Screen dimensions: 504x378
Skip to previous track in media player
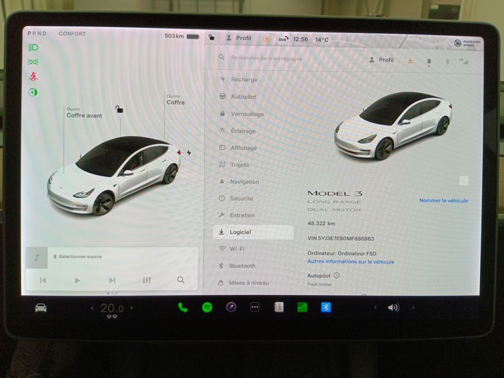43,280
